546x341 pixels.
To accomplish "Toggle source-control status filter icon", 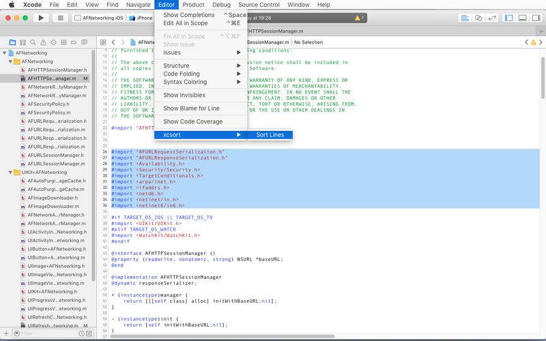I will [89, 333].
